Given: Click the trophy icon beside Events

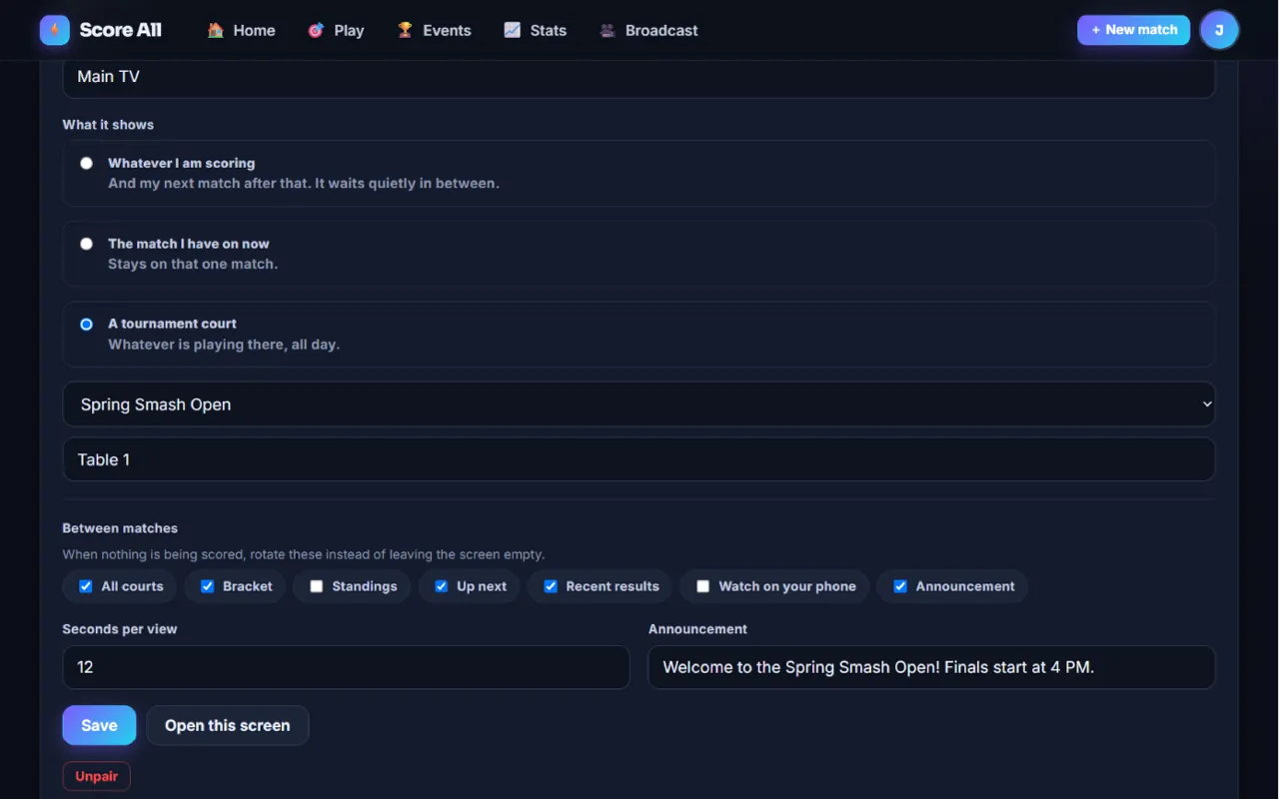Looking at the screenshot, I should point(405,30).
